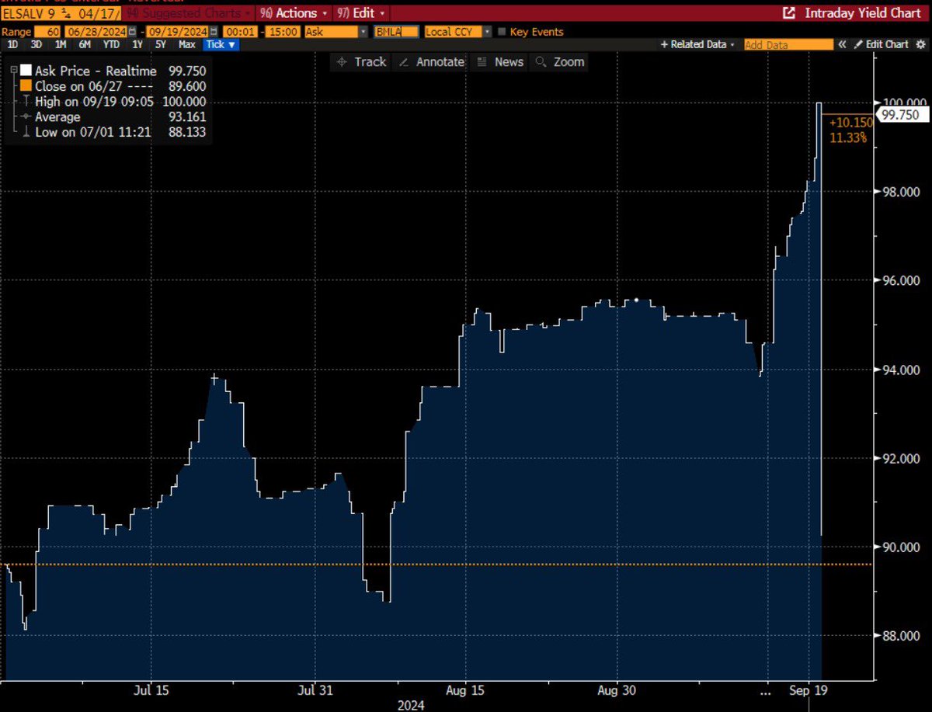Activate the Zoom magnifier tool

(560, 62)
